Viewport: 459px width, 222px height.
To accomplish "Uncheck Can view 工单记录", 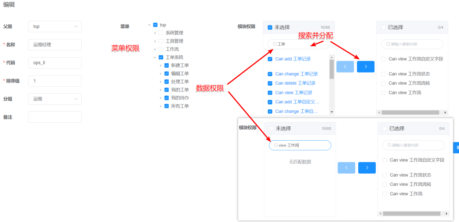I will [270, 93].
